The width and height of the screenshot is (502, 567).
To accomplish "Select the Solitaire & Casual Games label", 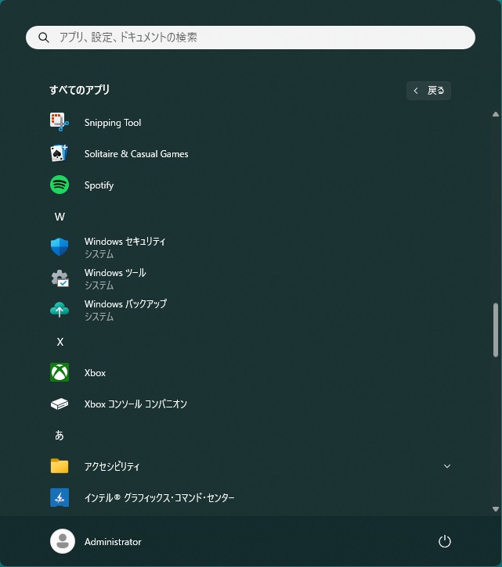I will point(136,154).
